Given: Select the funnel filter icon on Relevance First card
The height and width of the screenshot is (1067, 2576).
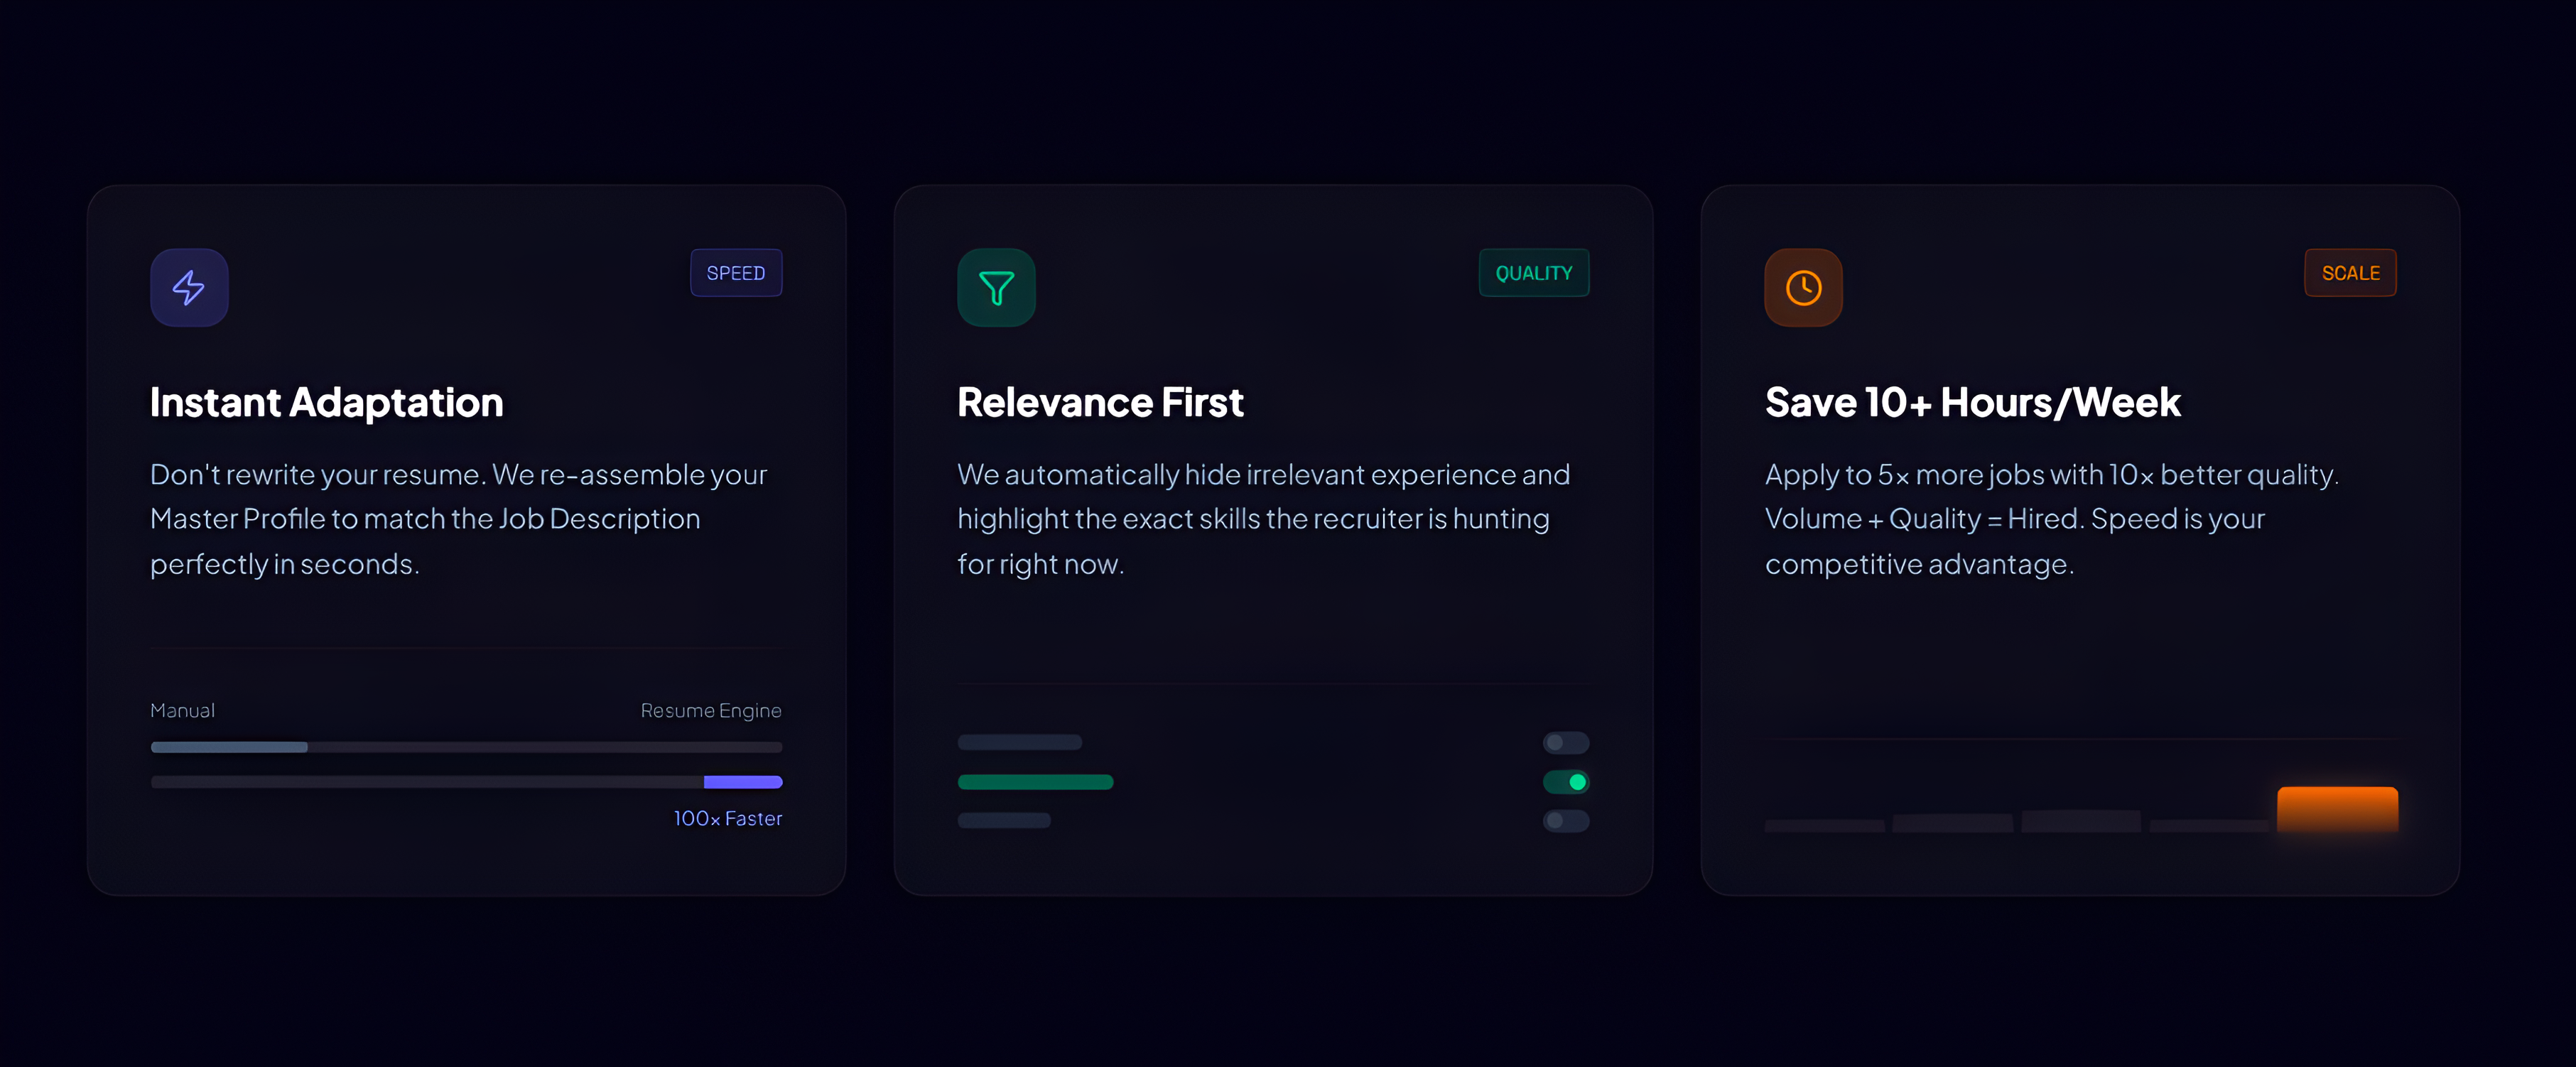Looking at the screenshot, I should [x=997, y=288].
